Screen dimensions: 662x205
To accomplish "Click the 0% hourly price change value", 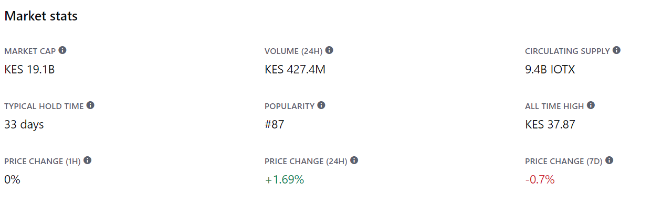I will (12, 180).
